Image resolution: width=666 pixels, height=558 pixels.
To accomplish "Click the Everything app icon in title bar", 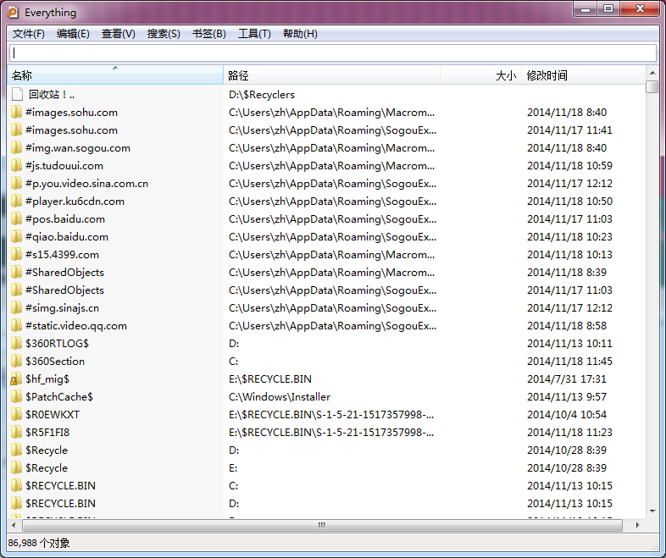I will pos(14,13).
